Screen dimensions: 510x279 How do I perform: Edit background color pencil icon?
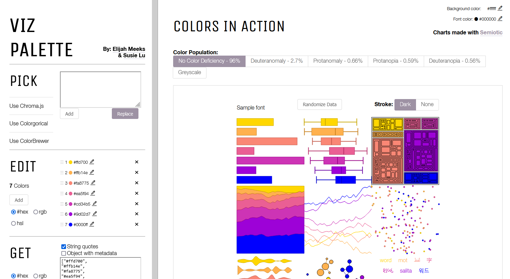(x=500, y=8)
